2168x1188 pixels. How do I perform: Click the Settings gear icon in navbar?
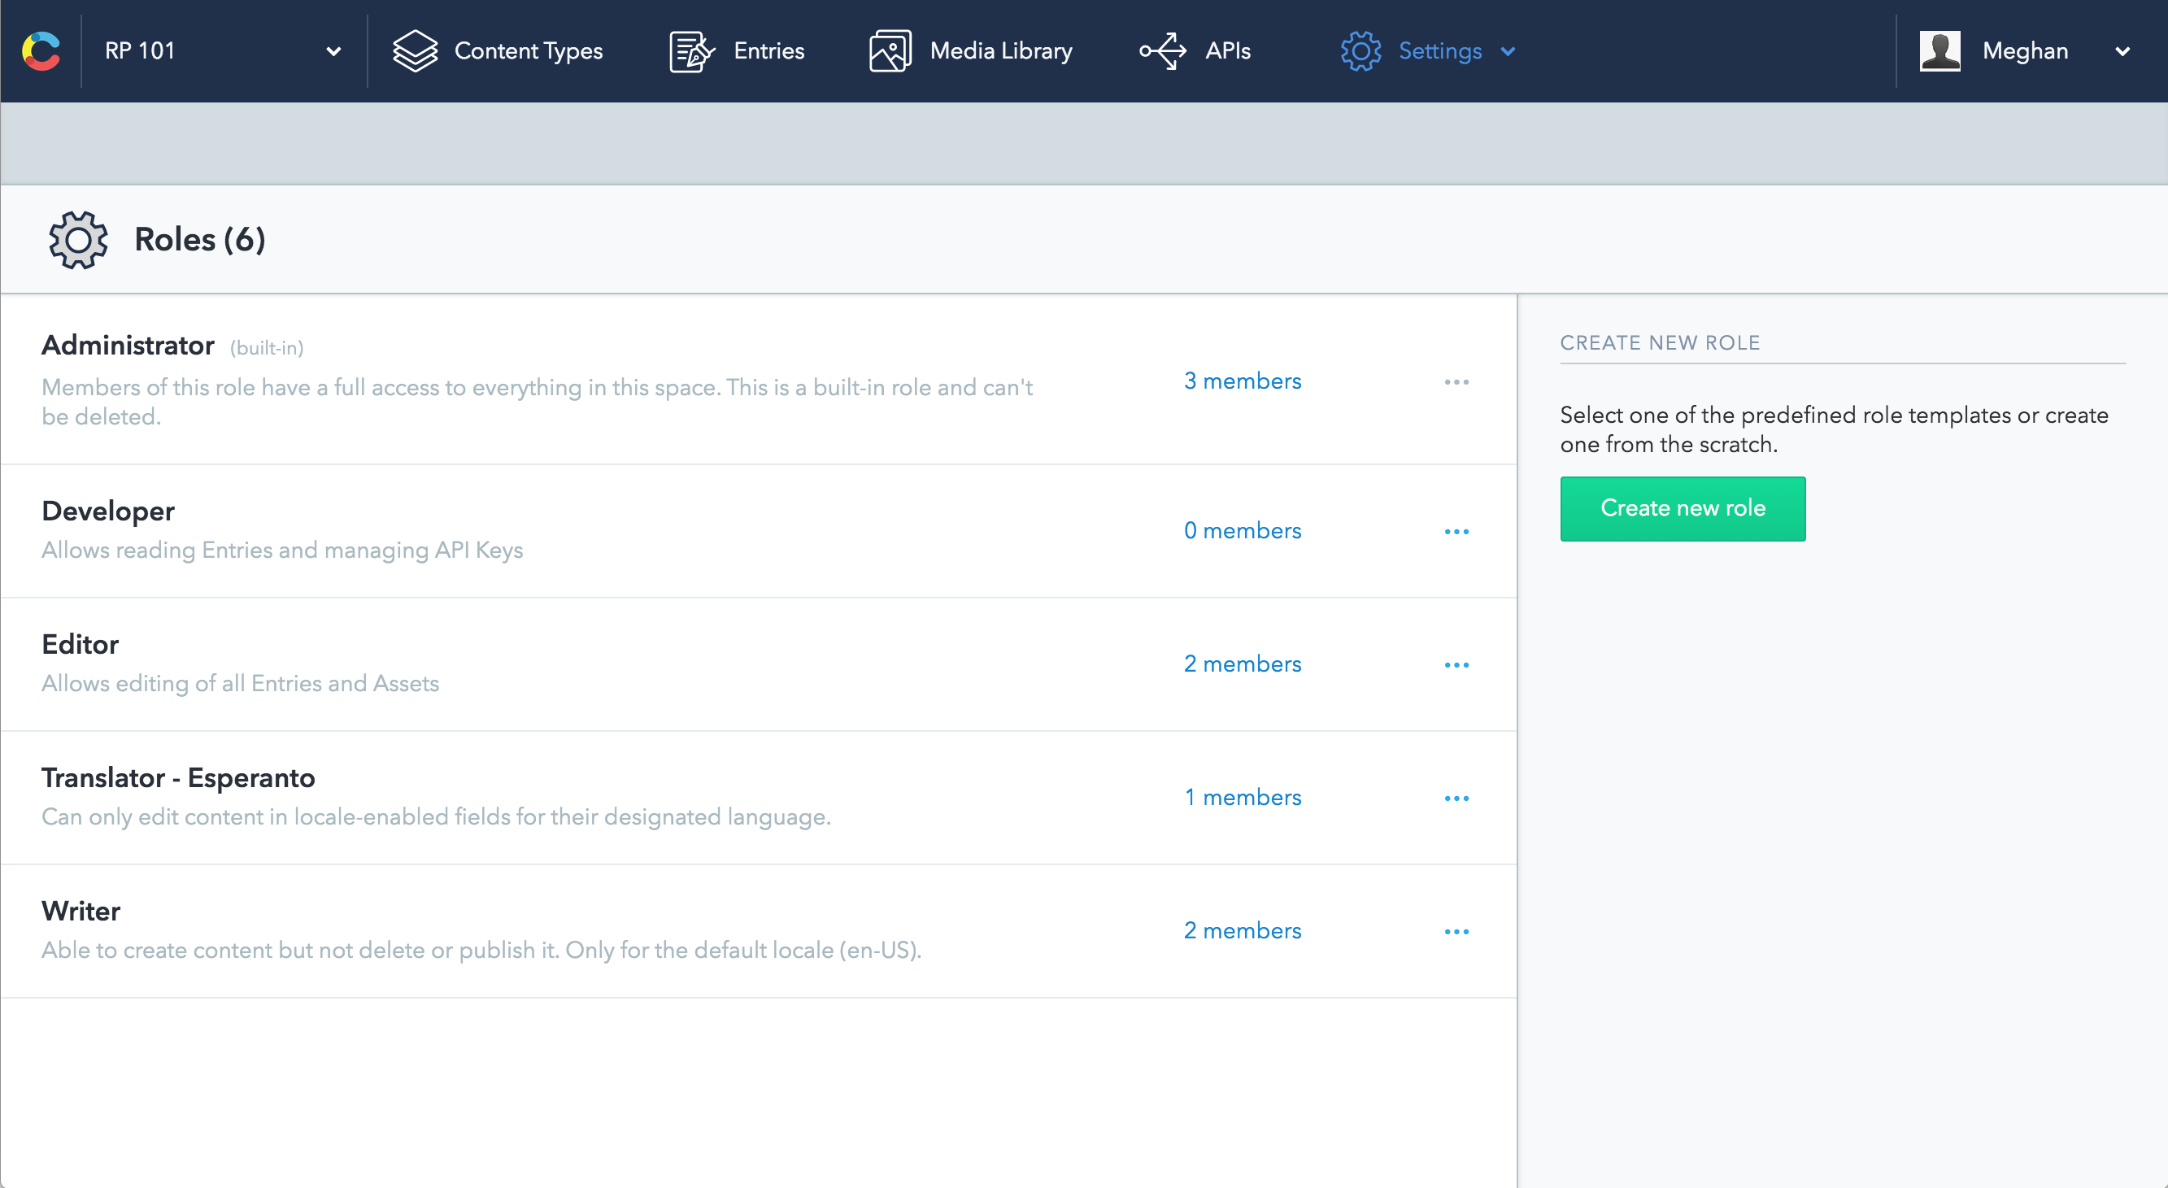pos(1360,51)
